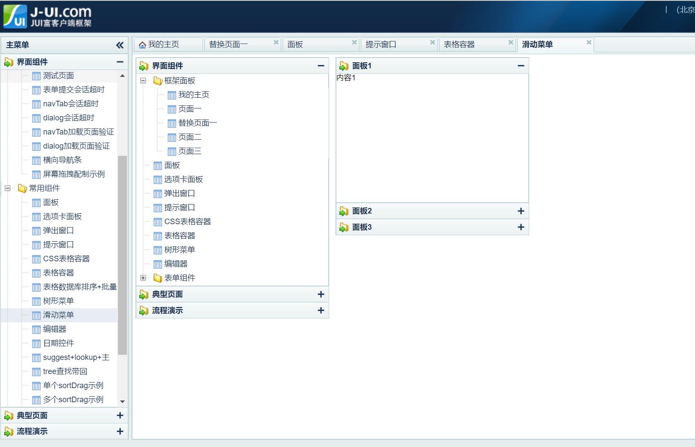Screen dimensions: 695x447
Task: Click the folder icon beside 表单组件
Action: [x=158, y=278]
